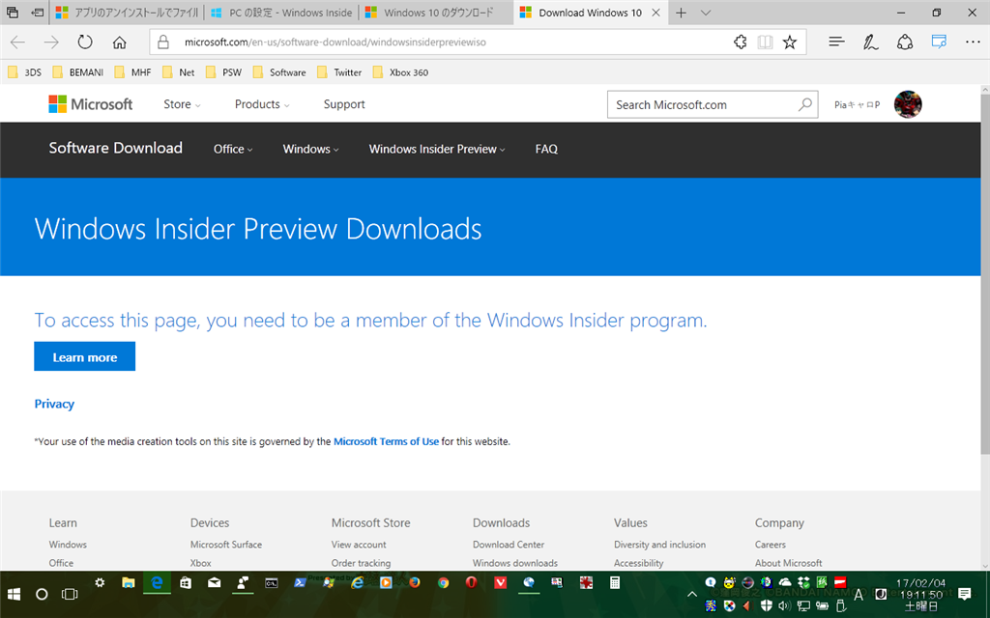Launch Firefox from taskbar
Viewport: 990px width, 618px height.
click(415, 582)
